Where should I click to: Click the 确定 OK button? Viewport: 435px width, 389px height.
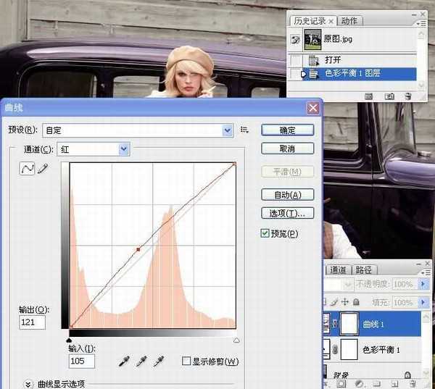coord(287,130)
